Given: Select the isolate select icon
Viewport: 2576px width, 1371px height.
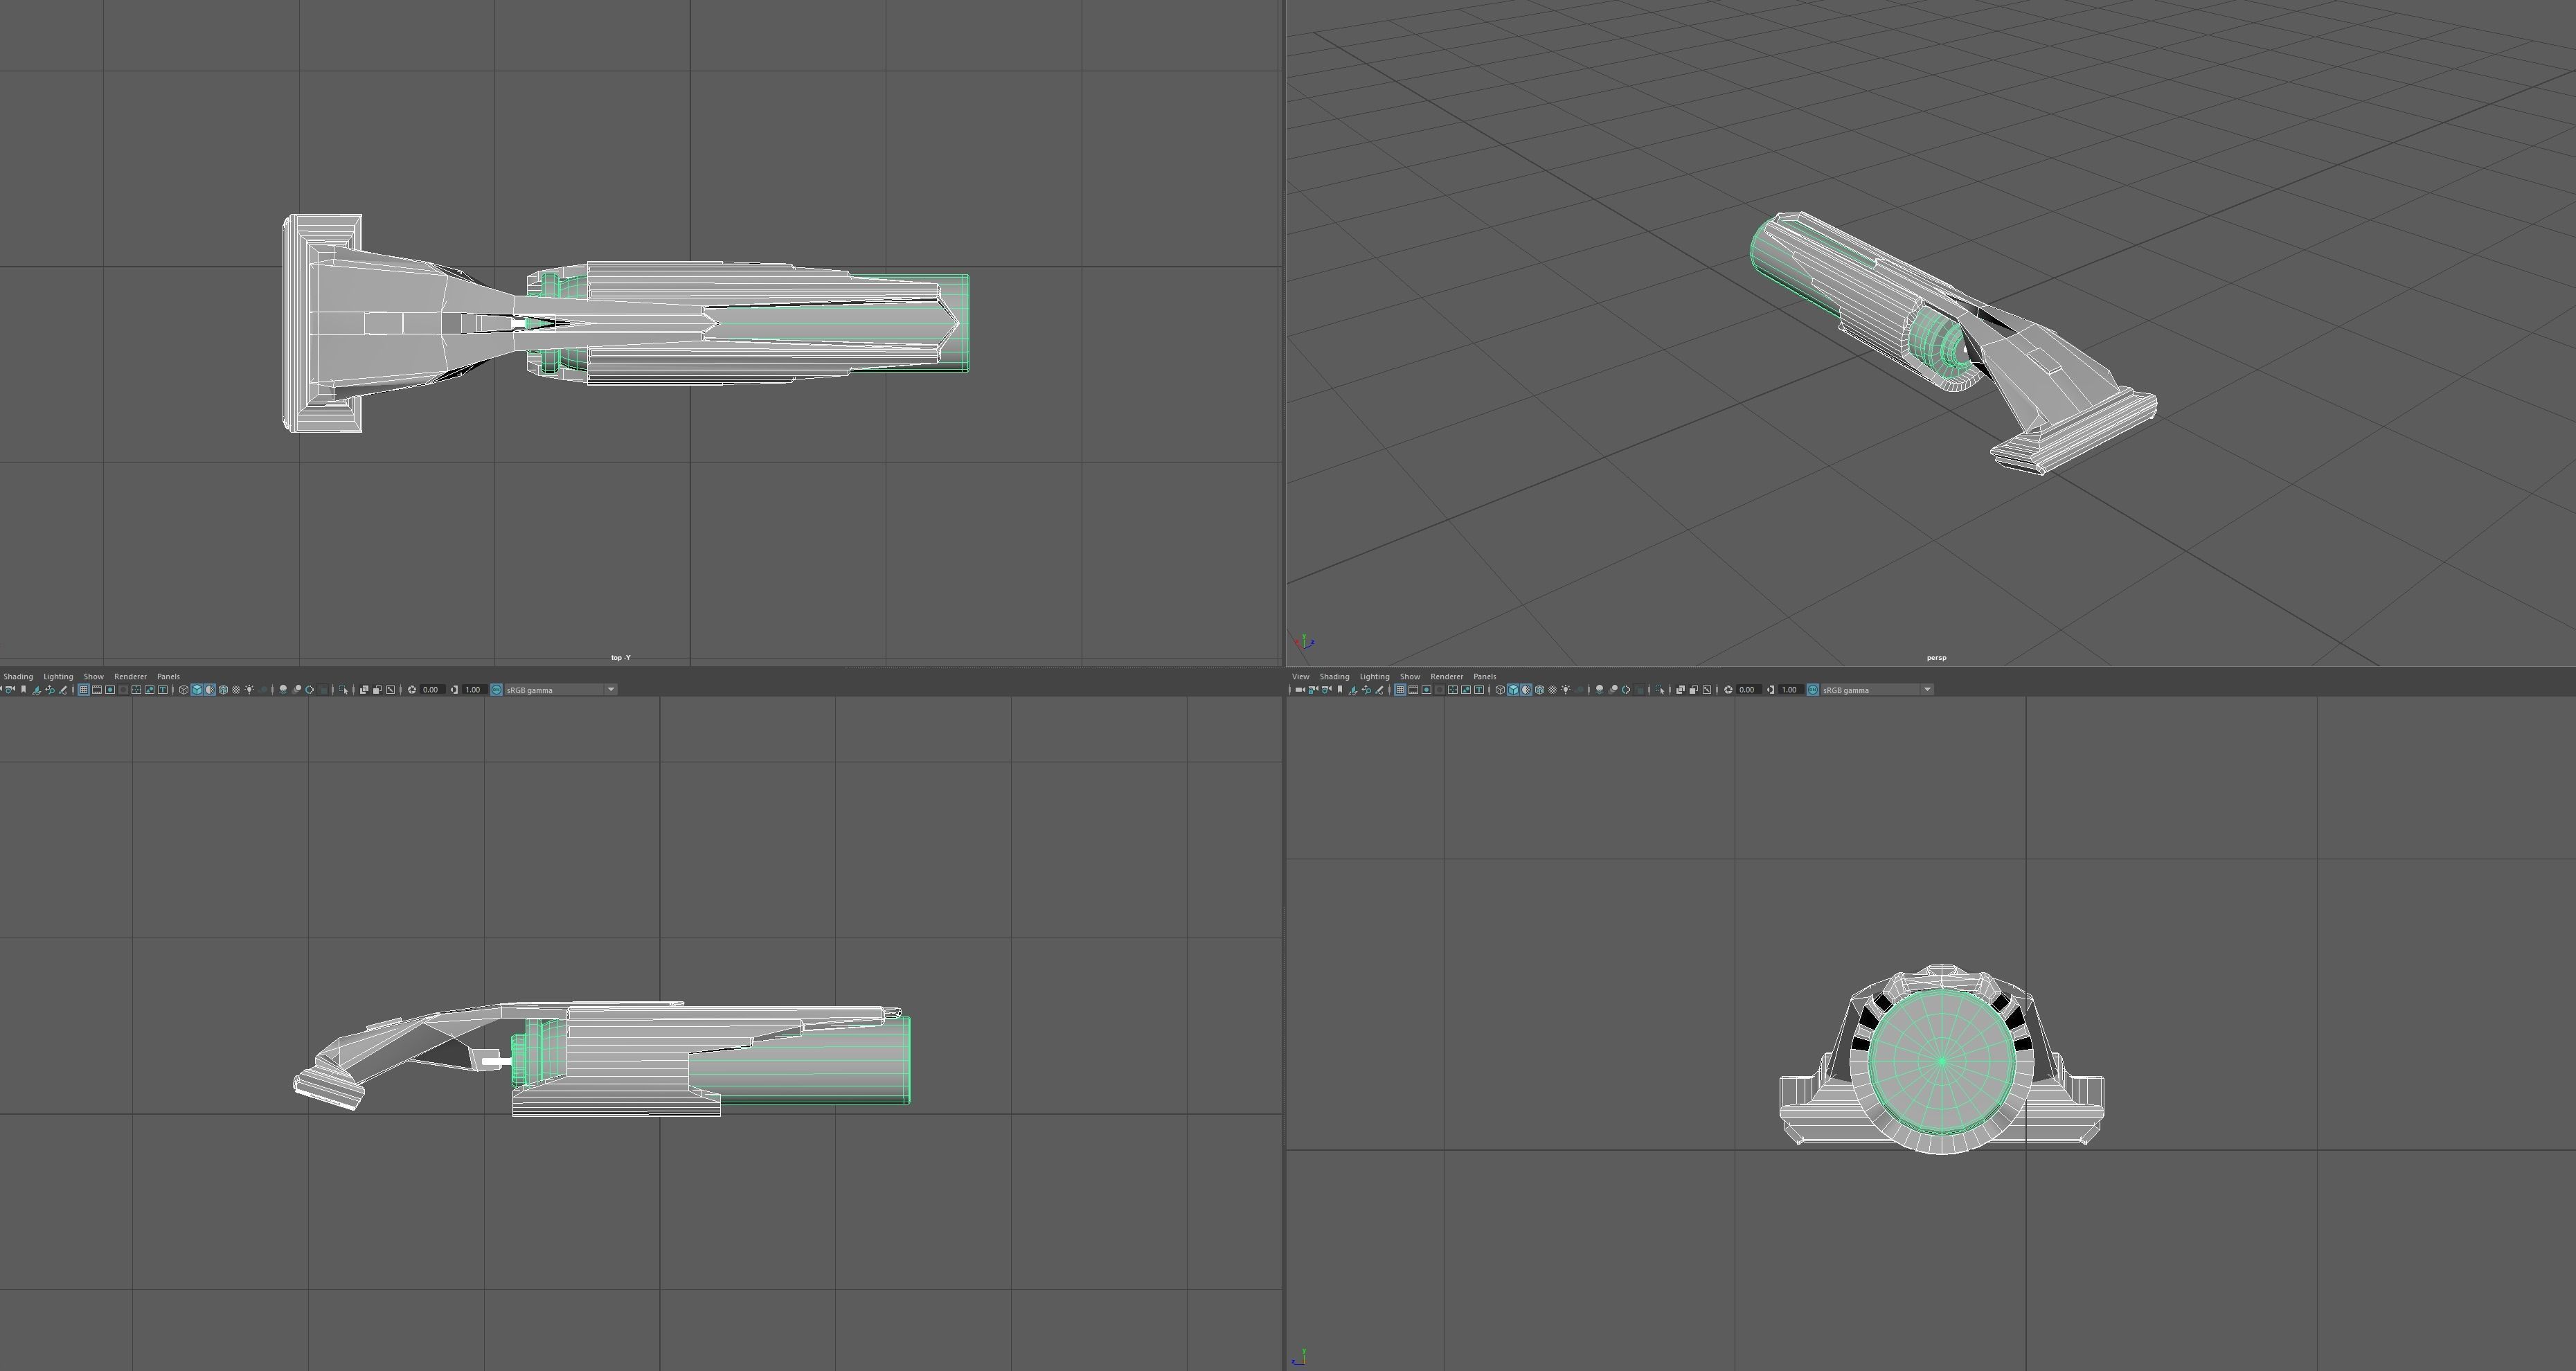Looking at the screenshot, I should (x=345, y=689).
